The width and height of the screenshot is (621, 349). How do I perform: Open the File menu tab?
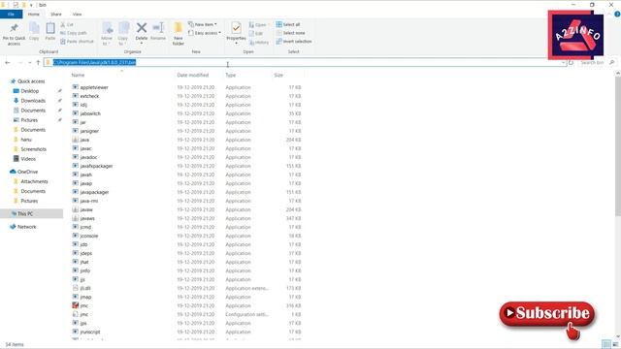[x=11, y=15]
